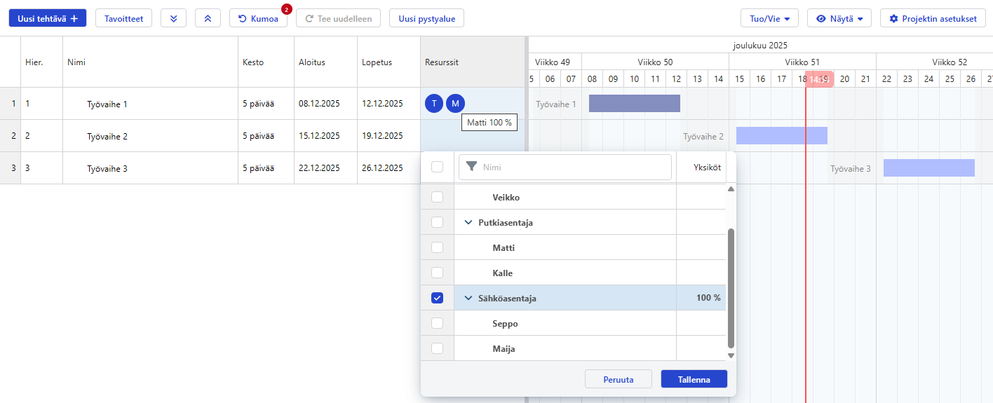Click end date 12.12.2025
993x403 pixels.
389,104
